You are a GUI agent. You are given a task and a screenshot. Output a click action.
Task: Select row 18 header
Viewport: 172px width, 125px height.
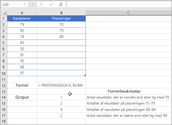click(x=4, y=121)
